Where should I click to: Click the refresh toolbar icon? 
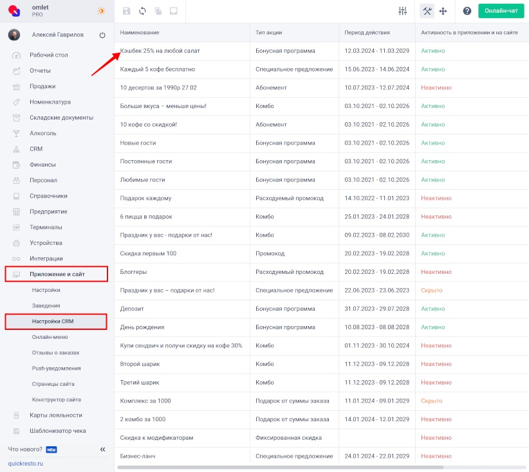[142, 11]
